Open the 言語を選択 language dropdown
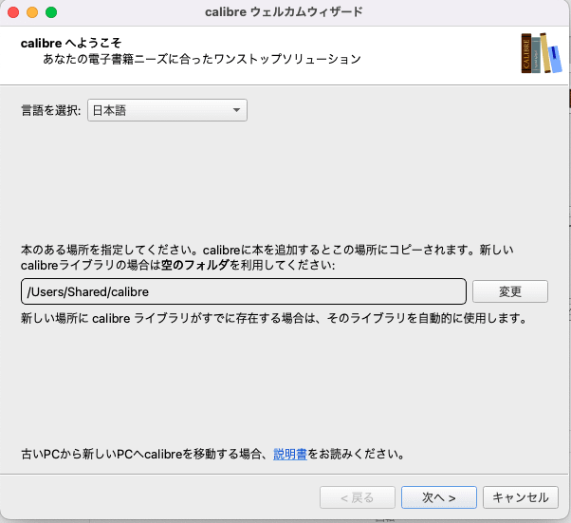The image size is (571, 523). click(x=167, y=110)
